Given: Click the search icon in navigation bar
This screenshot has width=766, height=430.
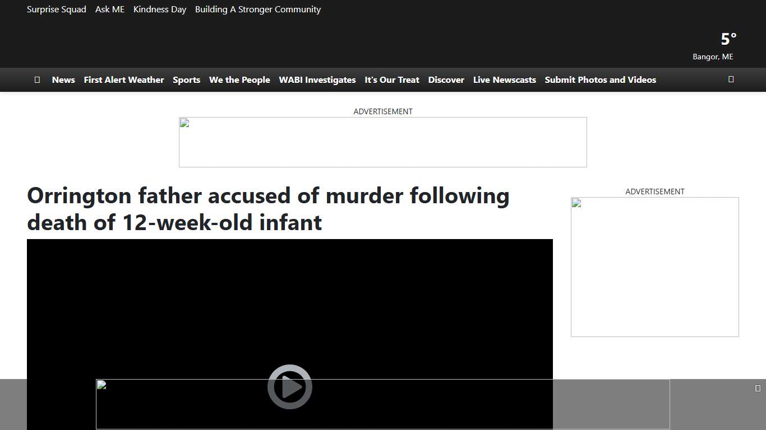Looking at the screenshot, I should point(731,80).
